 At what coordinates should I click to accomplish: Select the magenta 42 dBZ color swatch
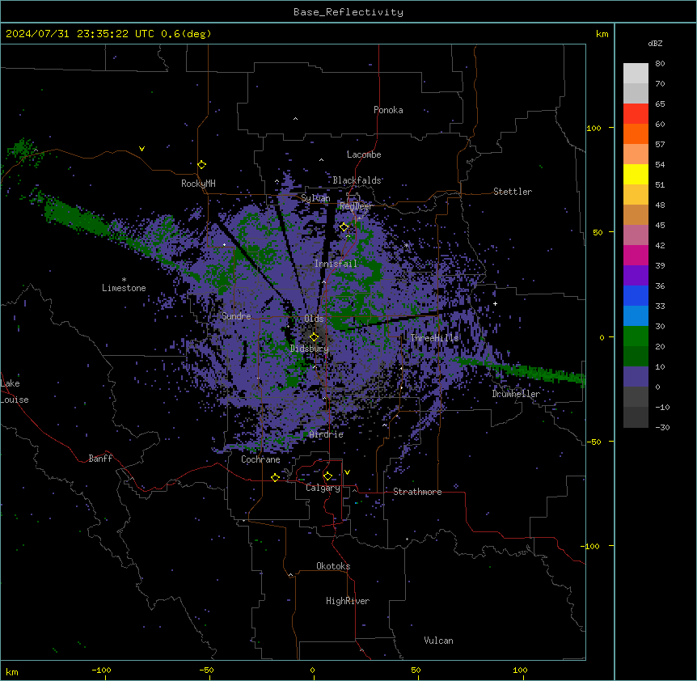pyautogui.click(x=636, y=255)
